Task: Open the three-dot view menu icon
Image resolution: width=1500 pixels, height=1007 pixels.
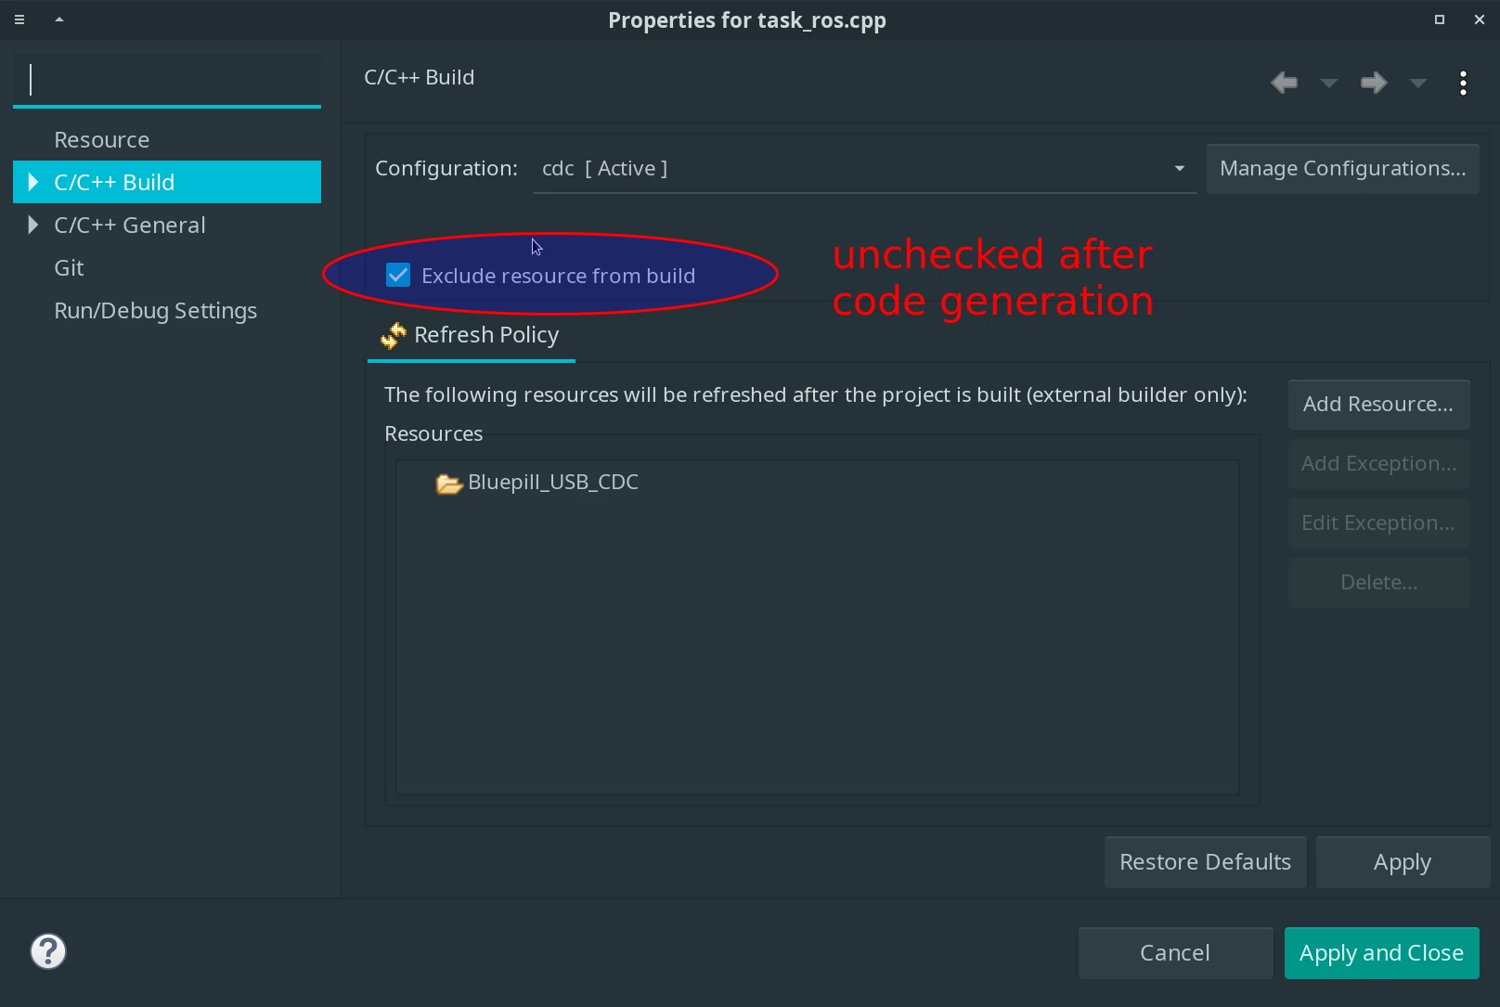Action: [1463, 84]
